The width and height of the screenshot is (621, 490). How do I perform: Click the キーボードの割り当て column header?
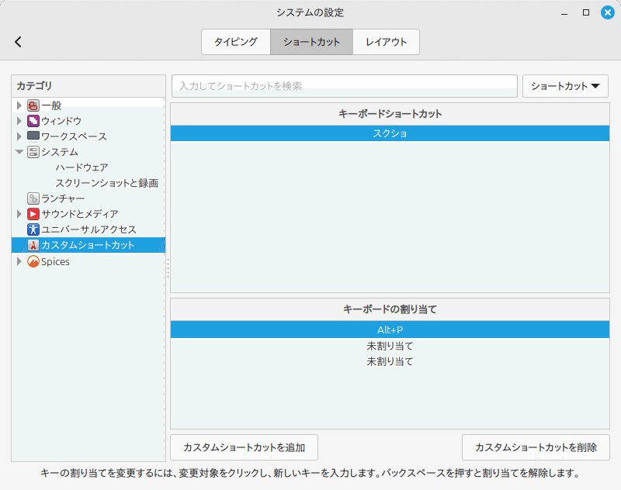[x=390, y=309]
